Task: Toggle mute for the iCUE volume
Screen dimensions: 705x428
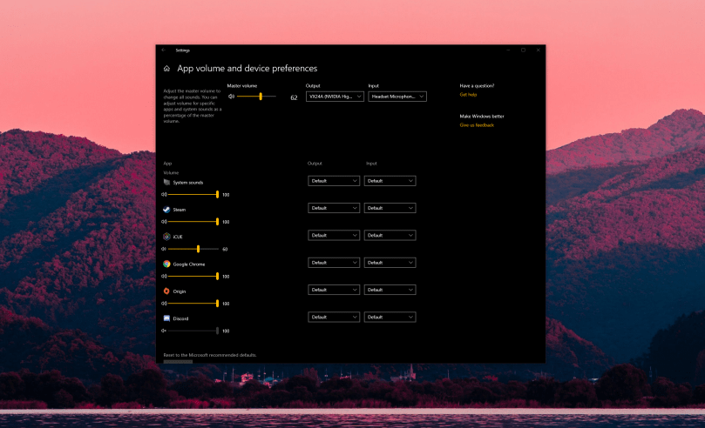Action: point(164,249)
